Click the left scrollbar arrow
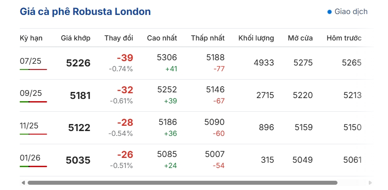This screenshot has height=190, width=388. pyautogui.click(x=23, y=183)
